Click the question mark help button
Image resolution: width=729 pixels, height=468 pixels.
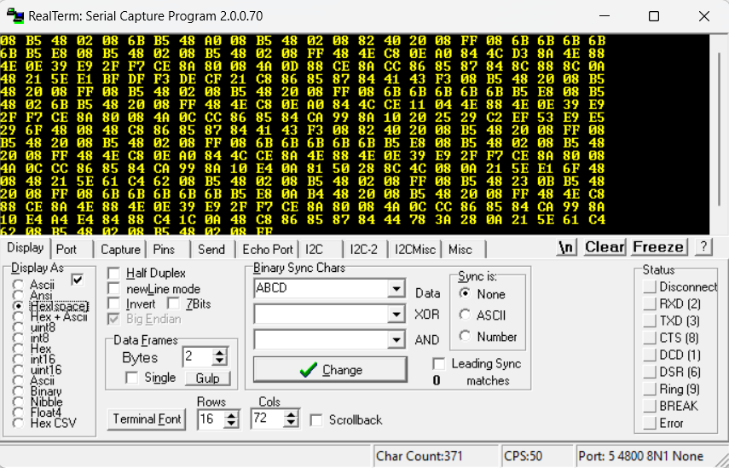pos(703,246)
